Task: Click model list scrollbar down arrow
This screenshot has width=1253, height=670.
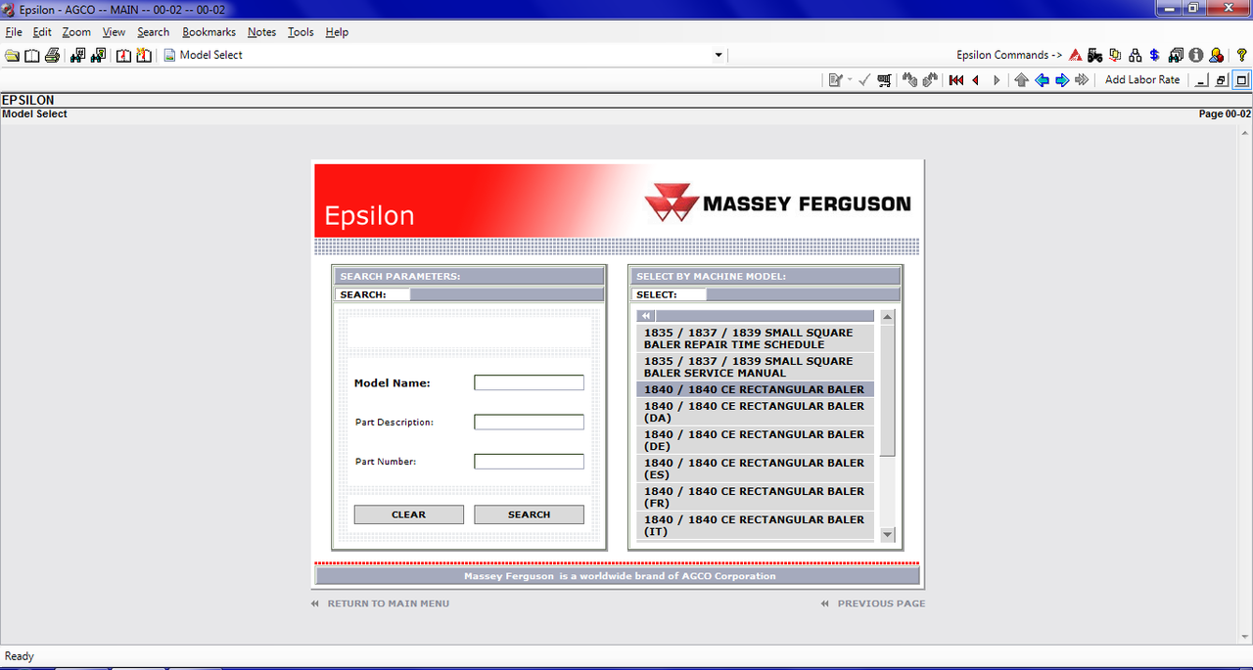Action: point(888,534)
